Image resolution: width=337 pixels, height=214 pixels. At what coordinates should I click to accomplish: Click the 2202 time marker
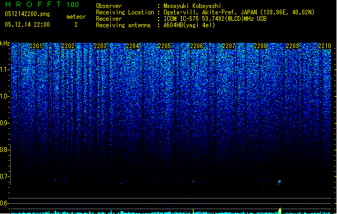click(x=68, y=45)
